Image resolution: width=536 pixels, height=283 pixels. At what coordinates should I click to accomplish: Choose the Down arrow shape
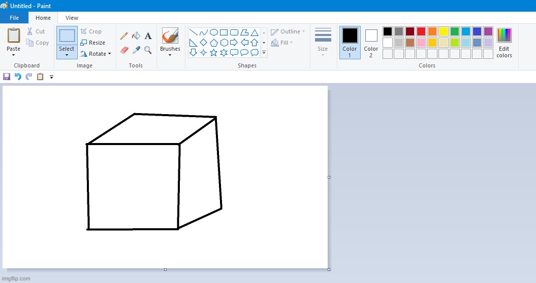coord(194,53)
